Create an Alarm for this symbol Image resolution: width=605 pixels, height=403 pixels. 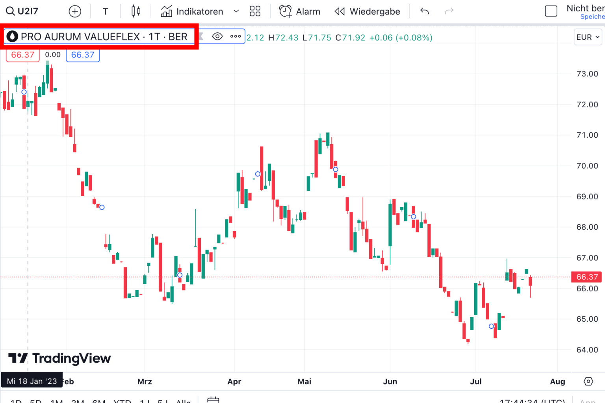300,11
